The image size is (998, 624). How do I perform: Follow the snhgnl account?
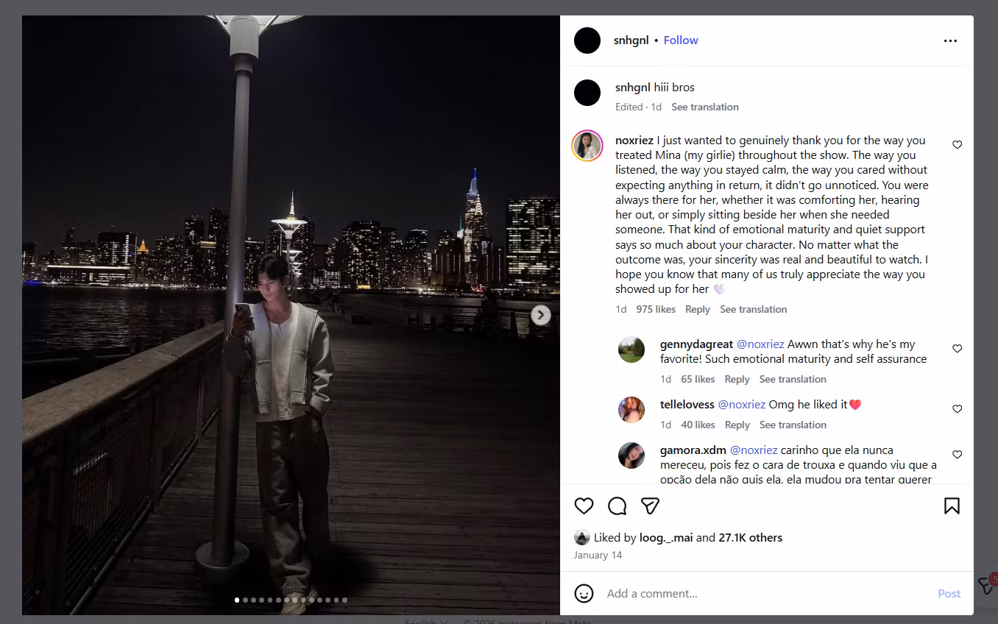[680, 40]
